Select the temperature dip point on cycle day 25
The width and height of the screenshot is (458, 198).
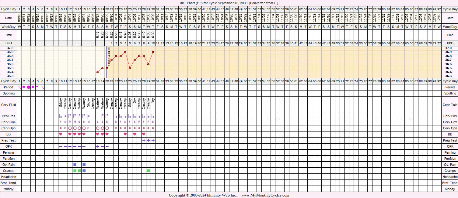coord(130,68)
